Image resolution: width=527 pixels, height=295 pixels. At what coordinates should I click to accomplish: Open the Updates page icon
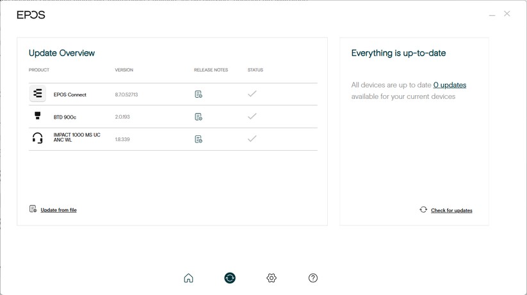[230, 278]
